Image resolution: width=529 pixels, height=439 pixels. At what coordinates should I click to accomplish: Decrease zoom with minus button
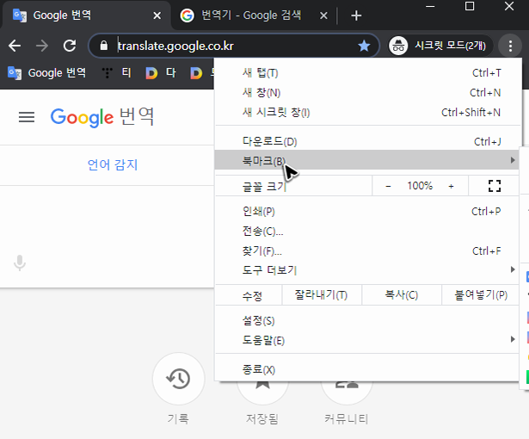(x=388, y=186)
